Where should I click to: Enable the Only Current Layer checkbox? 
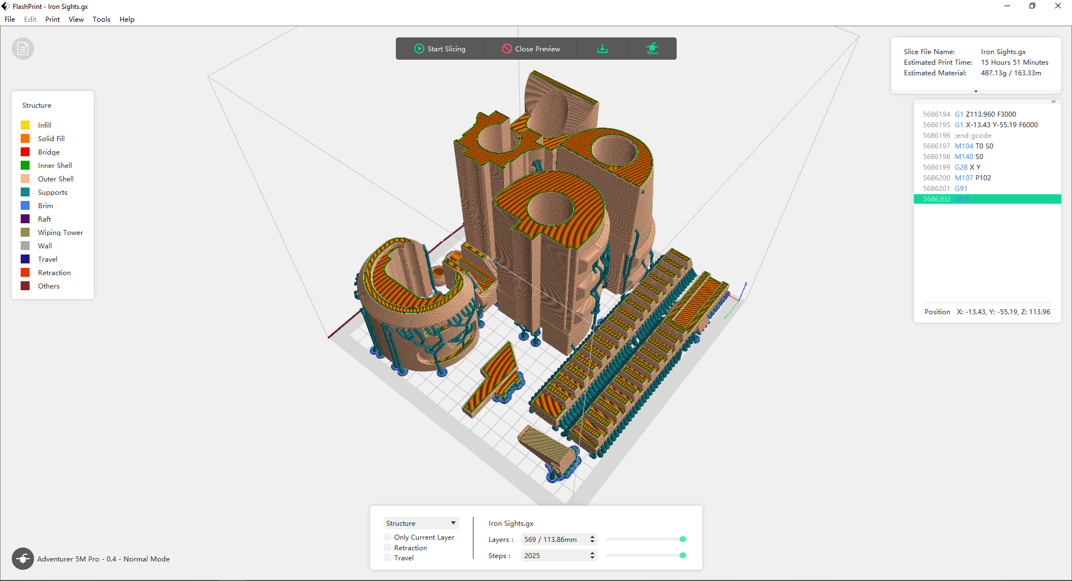point(387,537)
